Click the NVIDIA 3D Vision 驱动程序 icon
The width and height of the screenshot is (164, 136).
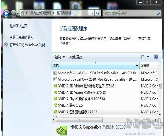[x=55, y=92]
